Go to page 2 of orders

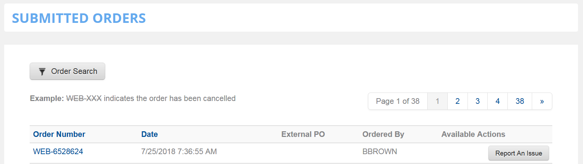point(457,101)
